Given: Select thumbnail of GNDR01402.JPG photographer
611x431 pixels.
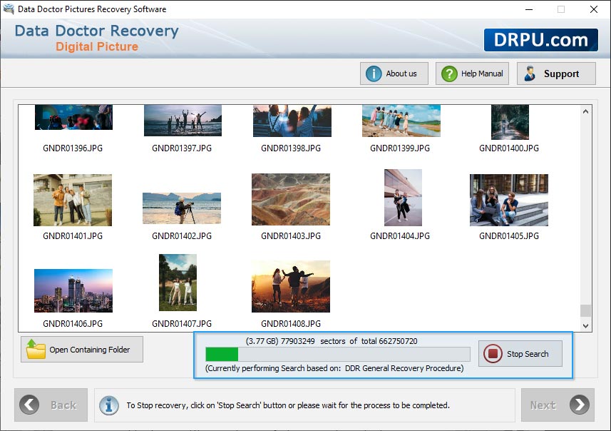Looking at the screenshot, I should 182,208.
